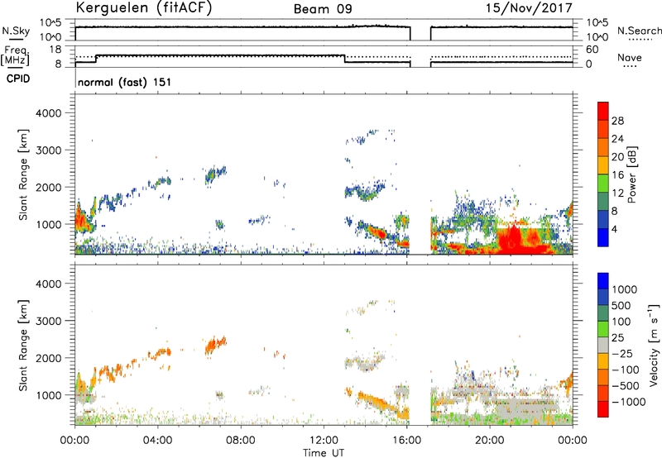Click the '60' tick on frequency panel right axis
The width and height of the screenshot is (662, 458).
[x=592, y=50]
